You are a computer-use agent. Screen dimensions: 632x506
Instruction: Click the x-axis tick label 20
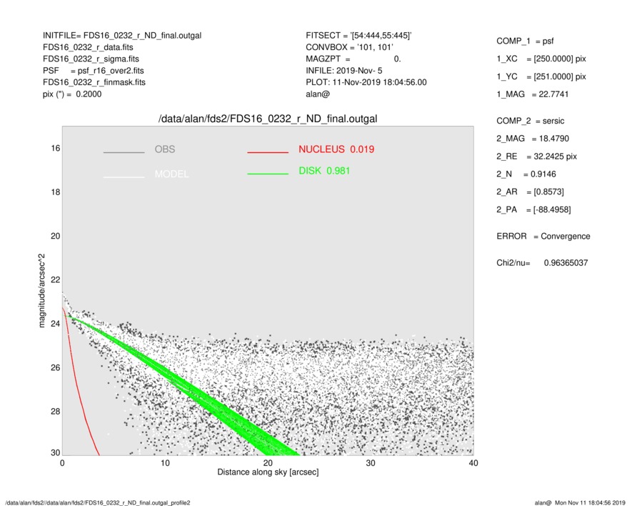tap(268, 463)
